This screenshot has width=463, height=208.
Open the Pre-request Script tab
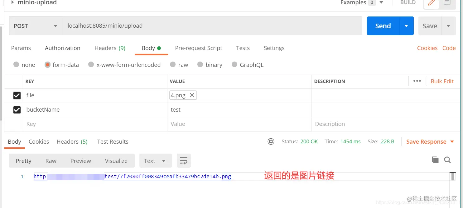click(x=199, y=48)
